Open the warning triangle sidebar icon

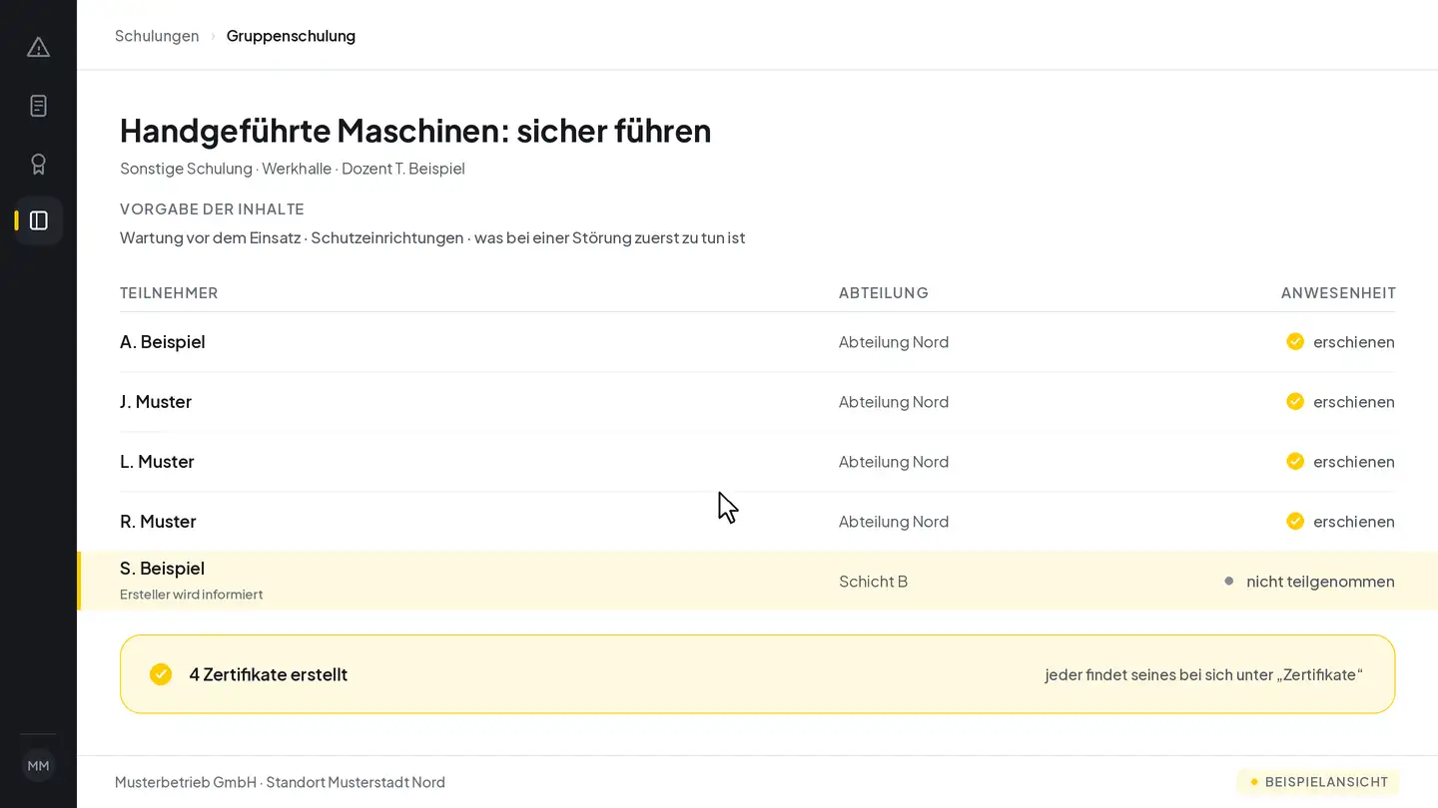click(38, 47)
